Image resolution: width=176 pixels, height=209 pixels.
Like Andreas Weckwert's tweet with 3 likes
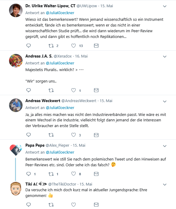73,135
